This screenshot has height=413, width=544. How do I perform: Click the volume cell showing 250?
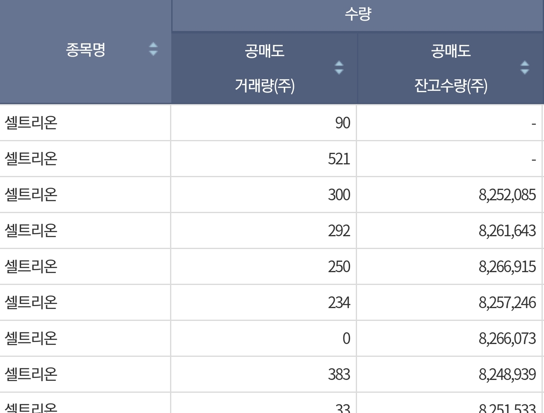tap(264, 267)
